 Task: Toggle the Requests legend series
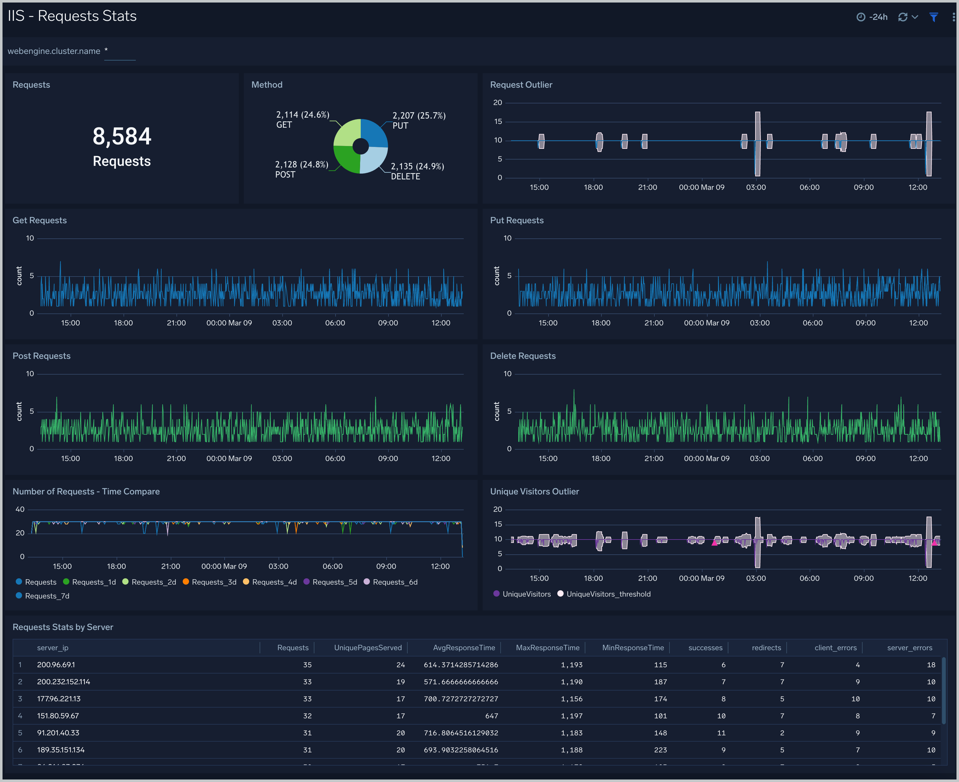pyautogui.click(x=36, y=582)
